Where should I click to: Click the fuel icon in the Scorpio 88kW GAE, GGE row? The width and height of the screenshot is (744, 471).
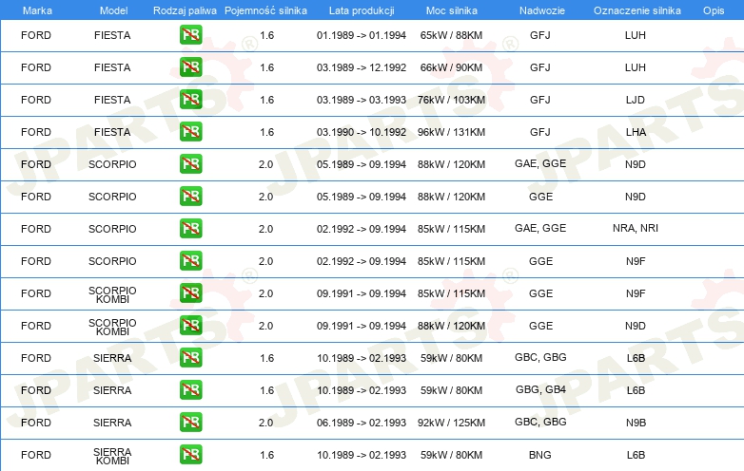coord(190,164)
